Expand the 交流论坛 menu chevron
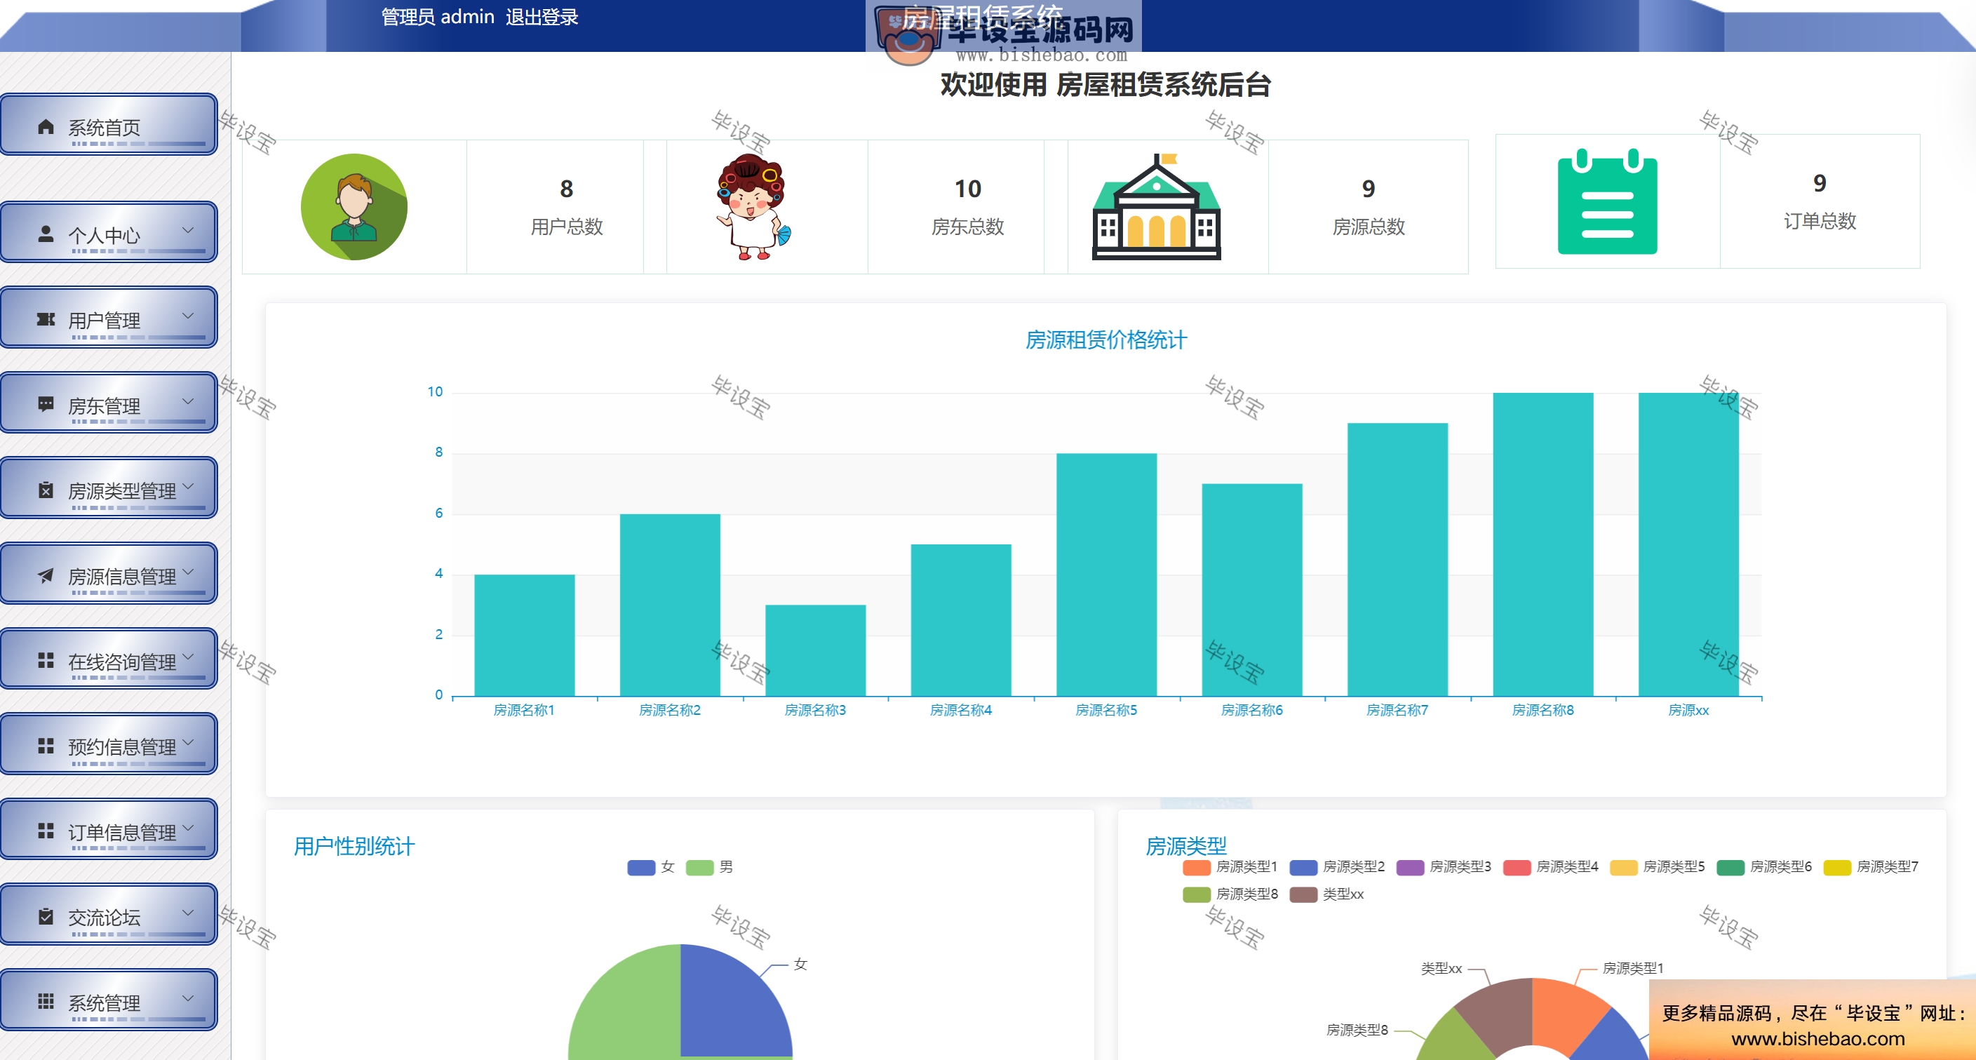 click(x=188, y=913)
